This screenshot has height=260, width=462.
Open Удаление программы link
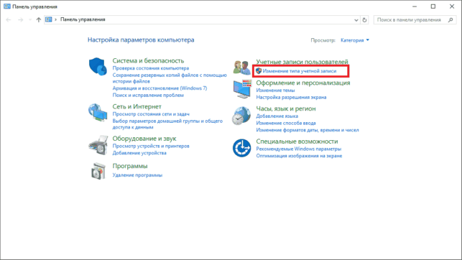[x=137, y=175]
